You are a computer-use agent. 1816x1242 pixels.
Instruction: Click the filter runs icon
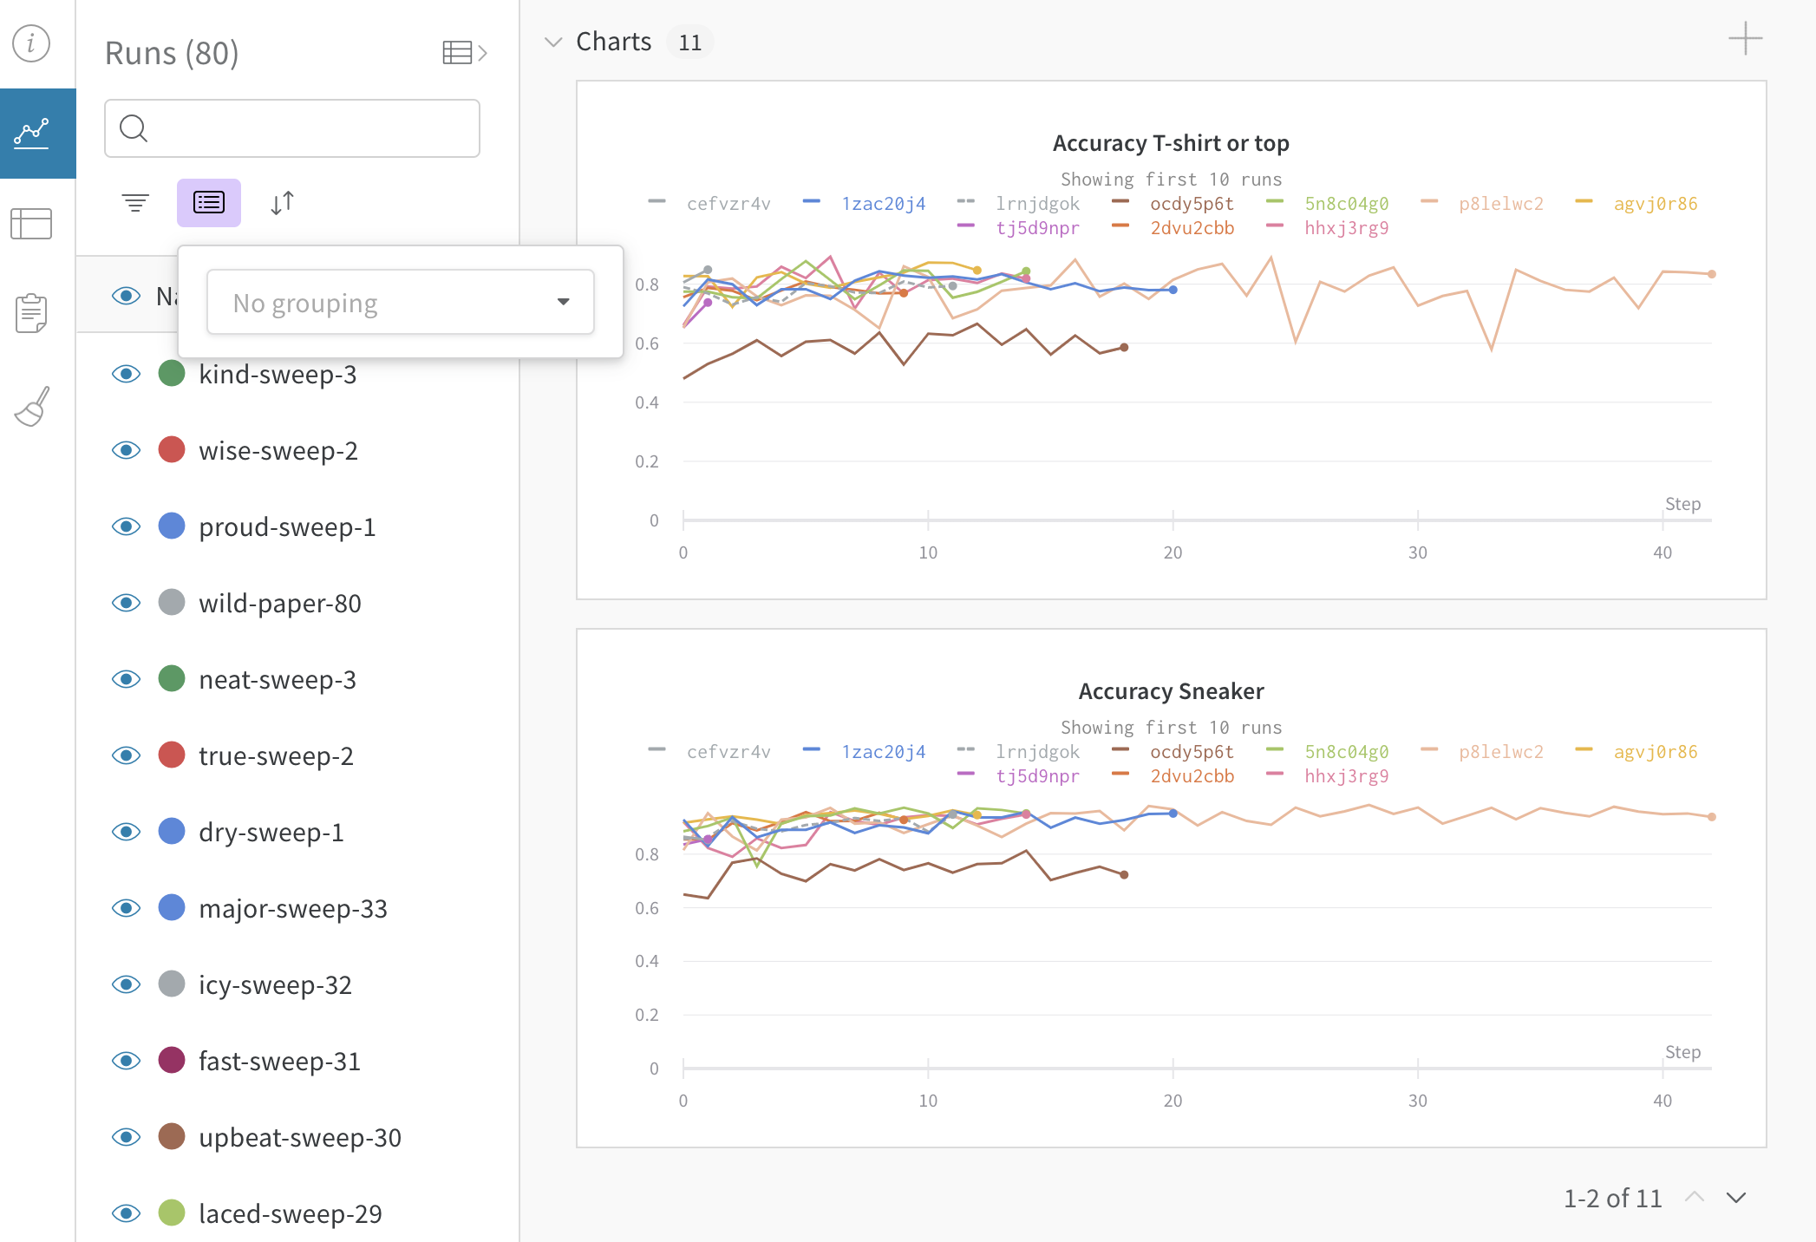(135, 203)
